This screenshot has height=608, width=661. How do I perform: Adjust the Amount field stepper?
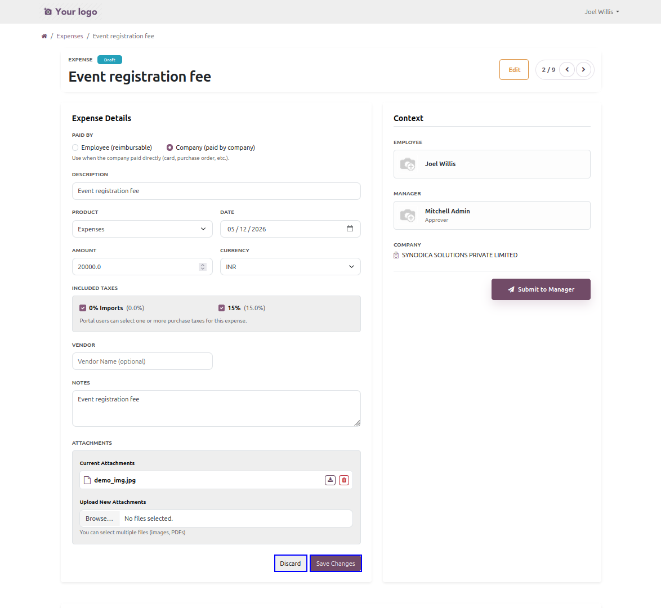[203, 267]
